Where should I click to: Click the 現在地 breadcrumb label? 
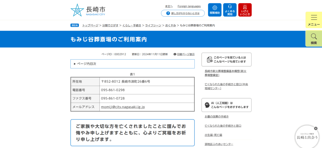tap(75, 25)
